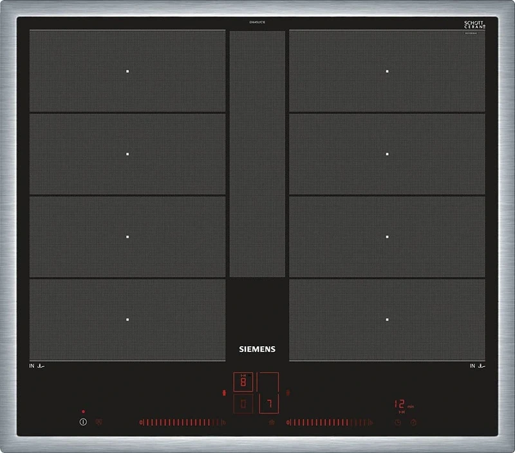515x453 pixels.
Task: Select the lower-left zone display showing 0
Action: point(243,404)
